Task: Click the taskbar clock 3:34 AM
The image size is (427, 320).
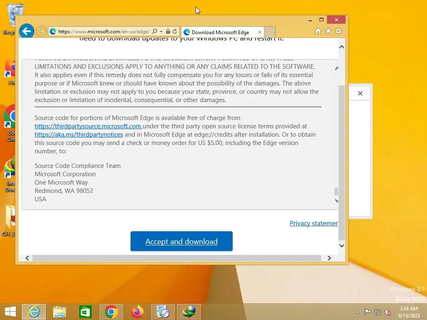Action: [x=409, y=312]
